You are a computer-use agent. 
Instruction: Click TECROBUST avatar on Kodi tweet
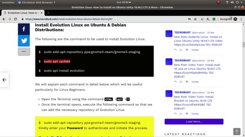click(169, 62)
